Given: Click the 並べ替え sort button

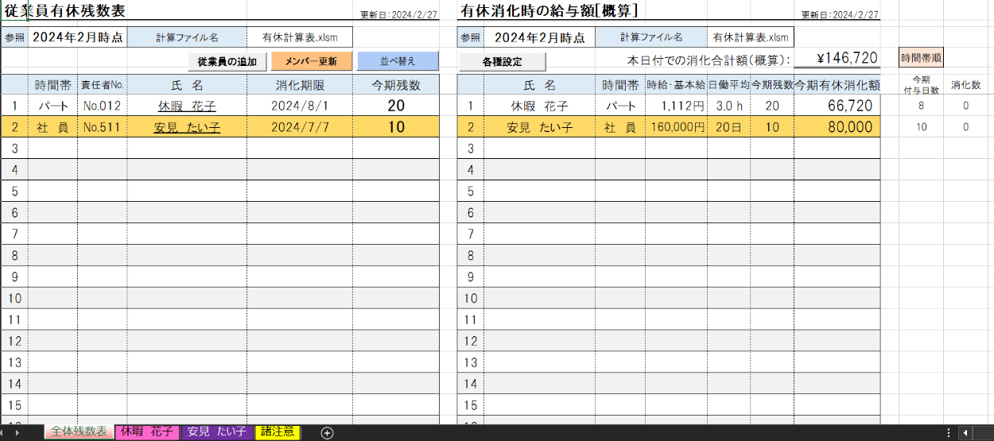Looking at the screenshot, I should click(398, 61).
